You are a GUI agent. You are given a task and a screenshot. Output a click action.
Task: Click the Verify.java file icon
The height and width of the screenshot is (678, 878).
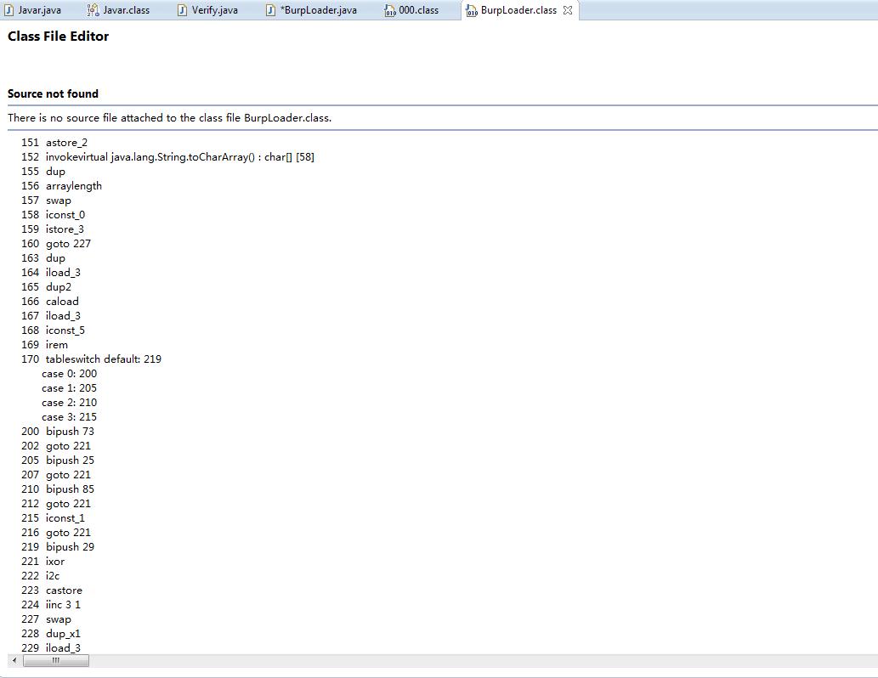[x=182, y=10]
